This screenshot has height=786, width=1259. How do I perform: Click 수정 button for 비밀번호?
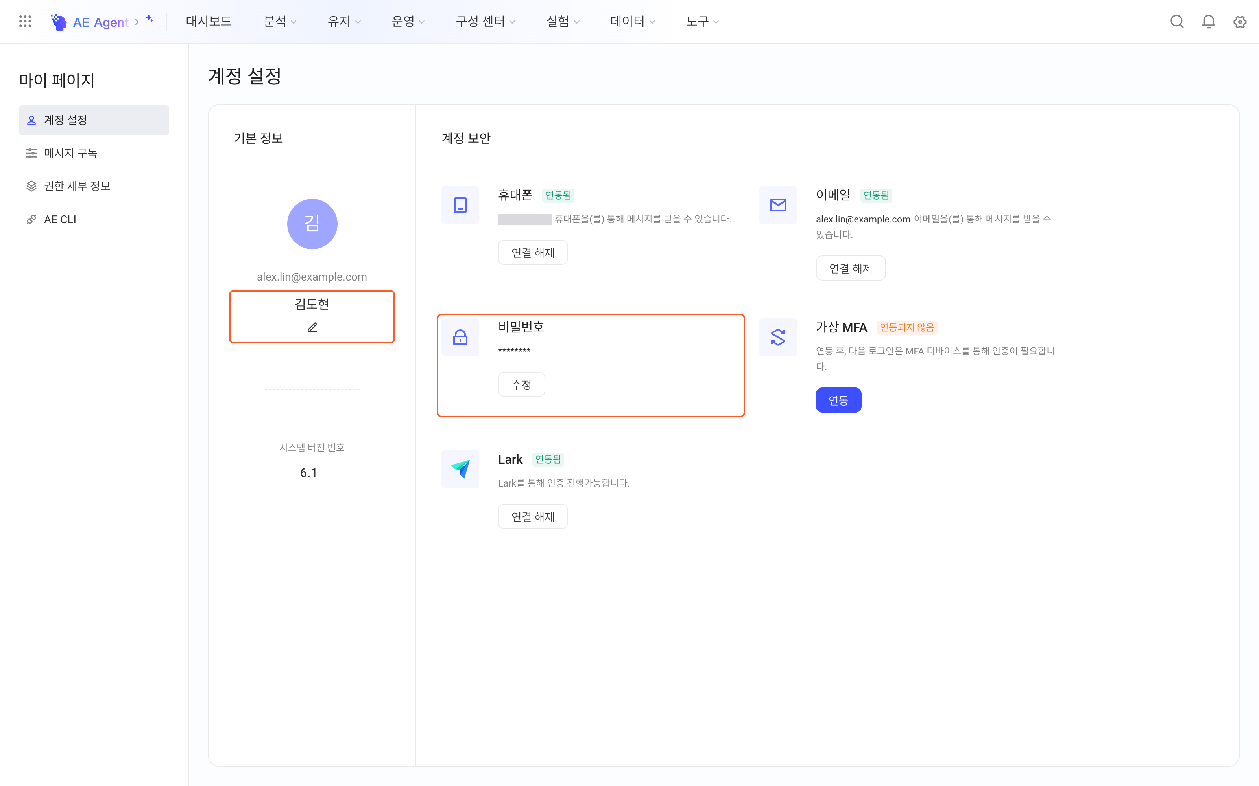521,385
